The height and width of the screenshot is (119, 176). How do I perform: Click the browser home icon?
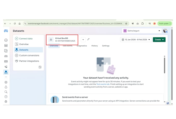tap(19, 24)
